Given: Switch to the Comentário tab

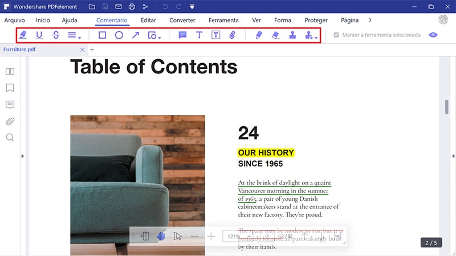Looking at the screenshot, I should (x=112, y=20).
